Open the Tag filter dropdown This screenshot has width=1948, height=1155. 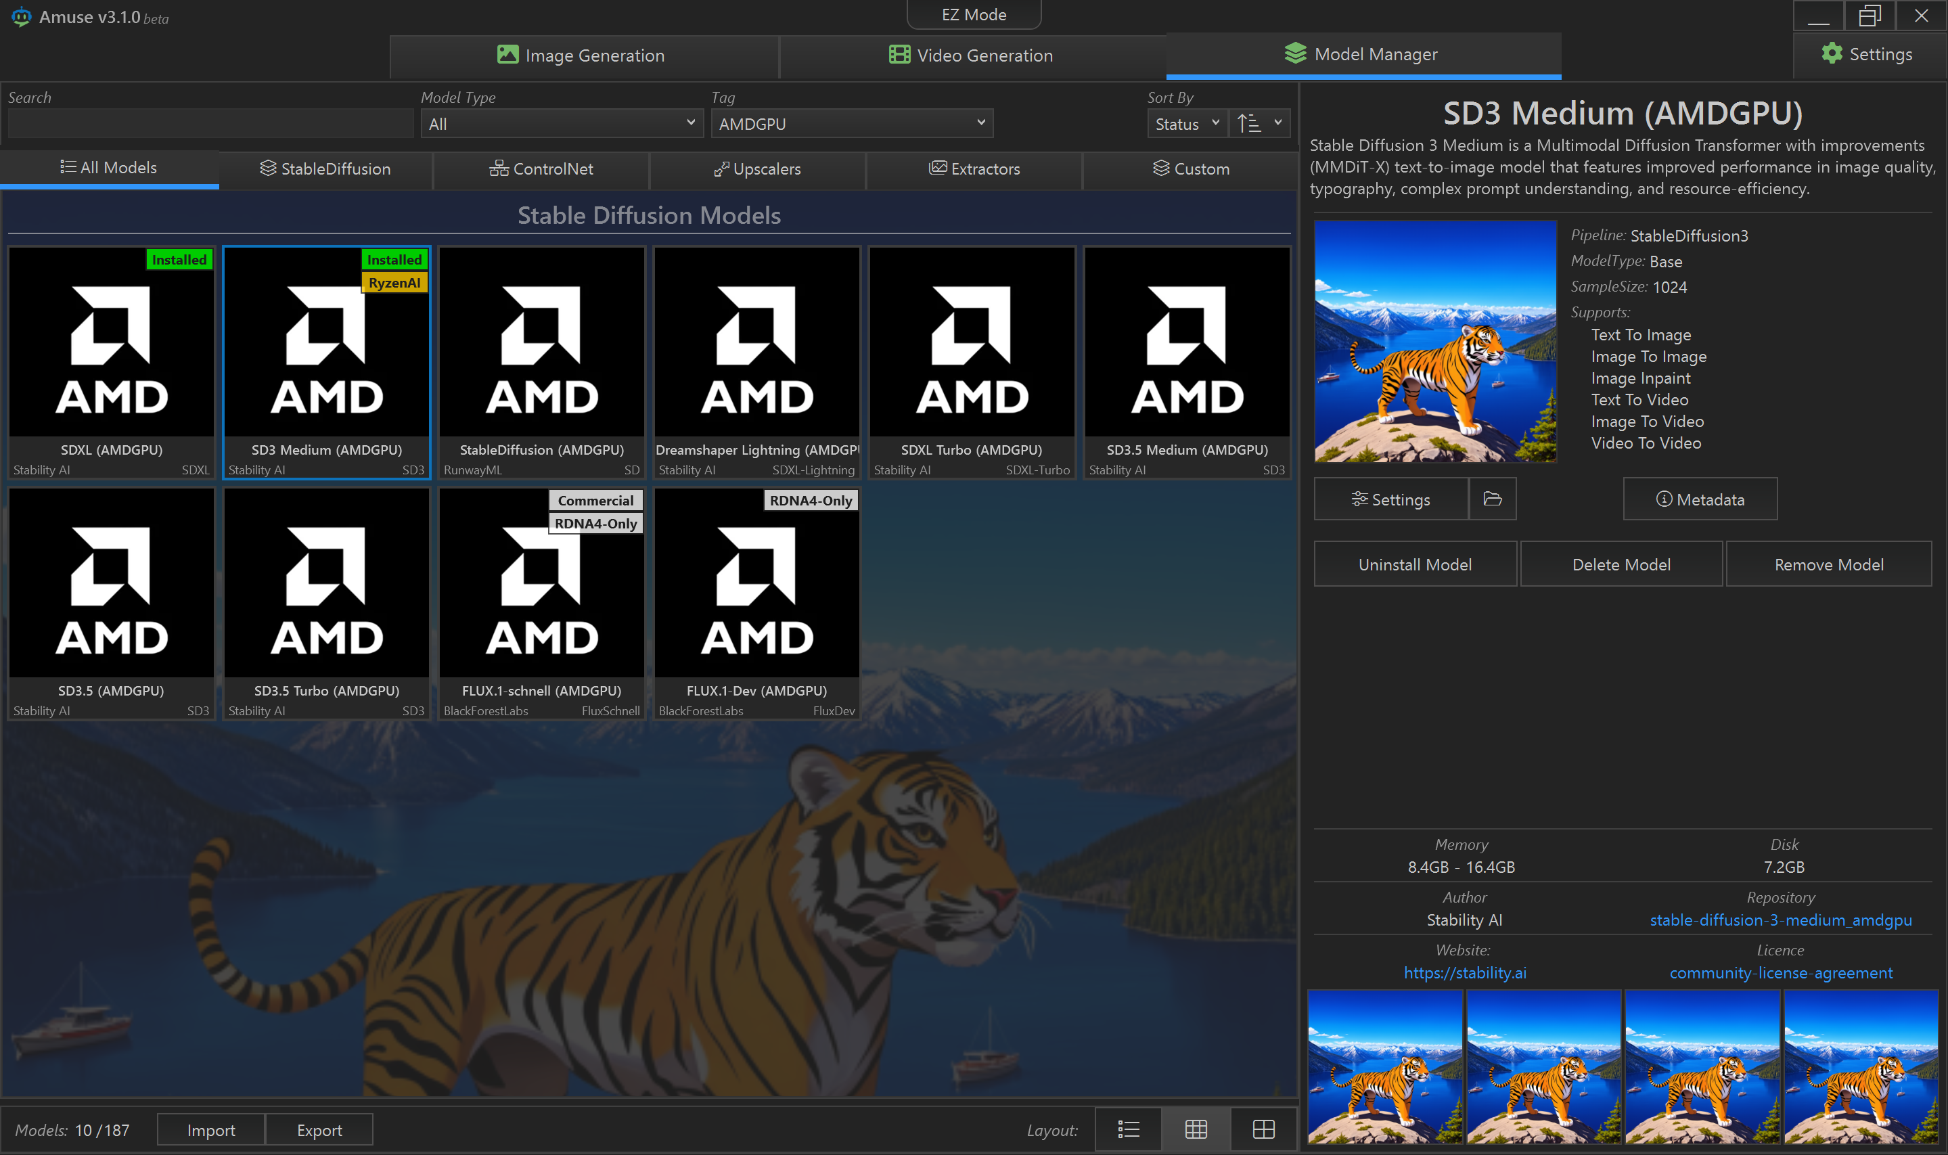[x=851, y=124]
